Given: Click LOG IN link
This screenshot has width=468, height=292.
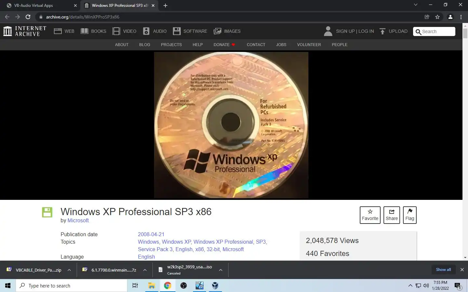Looking at the screenshot, I should tap(366, 31).
